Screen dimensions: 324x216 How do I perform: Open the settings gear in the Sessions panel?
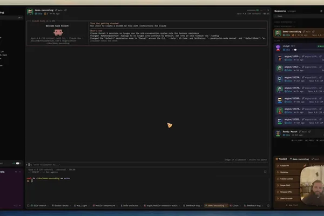coord(321,11)
